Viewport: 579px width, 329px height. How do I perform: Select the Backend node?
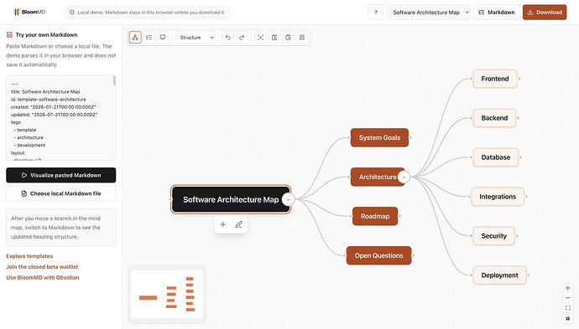(494, 118)
